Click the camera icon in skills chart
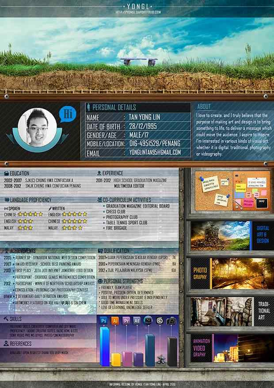The image size is (274, 388). tap(171, 321)
